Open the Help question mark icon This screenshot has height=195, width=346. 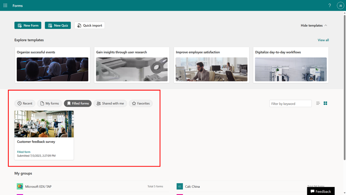click(329, 6)
